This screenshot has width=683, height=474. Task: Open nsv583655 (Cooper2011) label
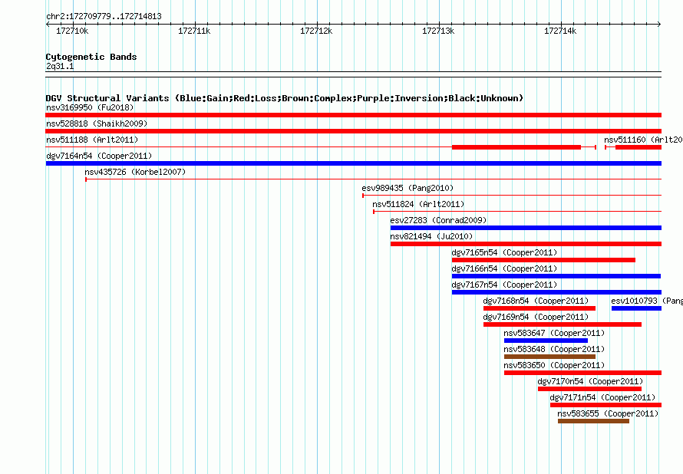pyautogui.click(x=608, y=413)
